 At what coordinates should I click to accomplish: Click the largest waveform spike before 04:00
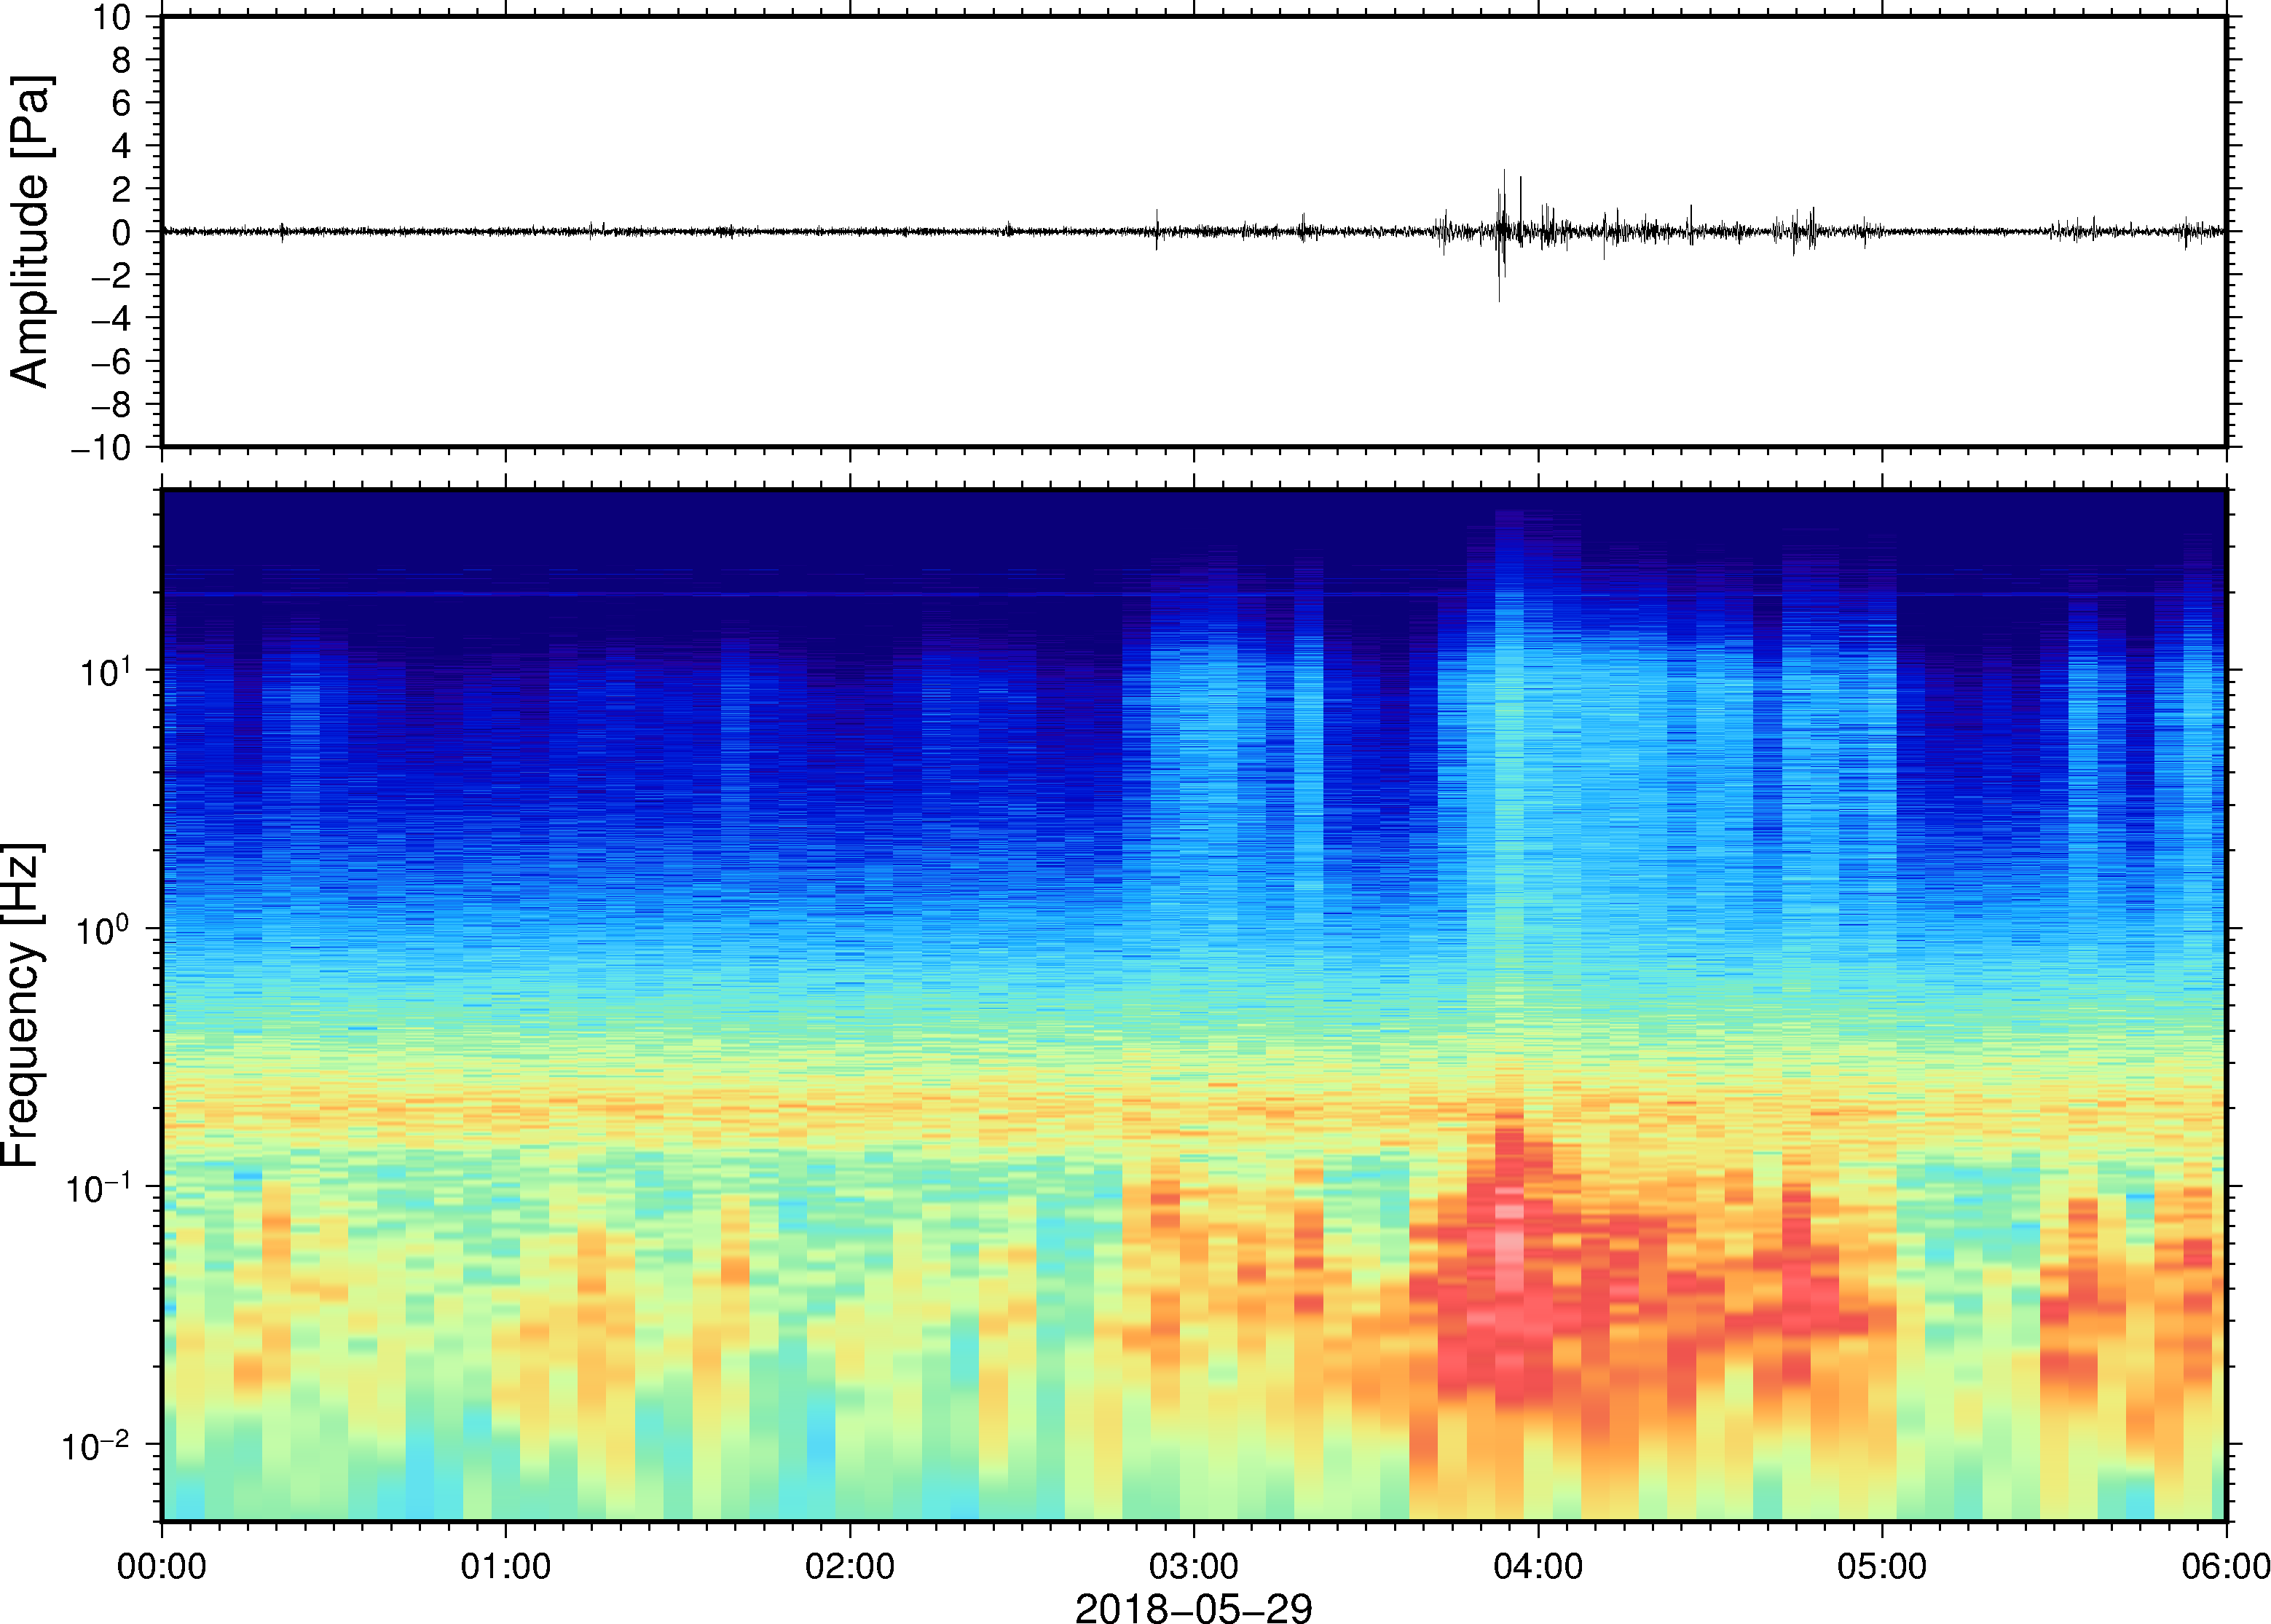(x=1500, y=235)
